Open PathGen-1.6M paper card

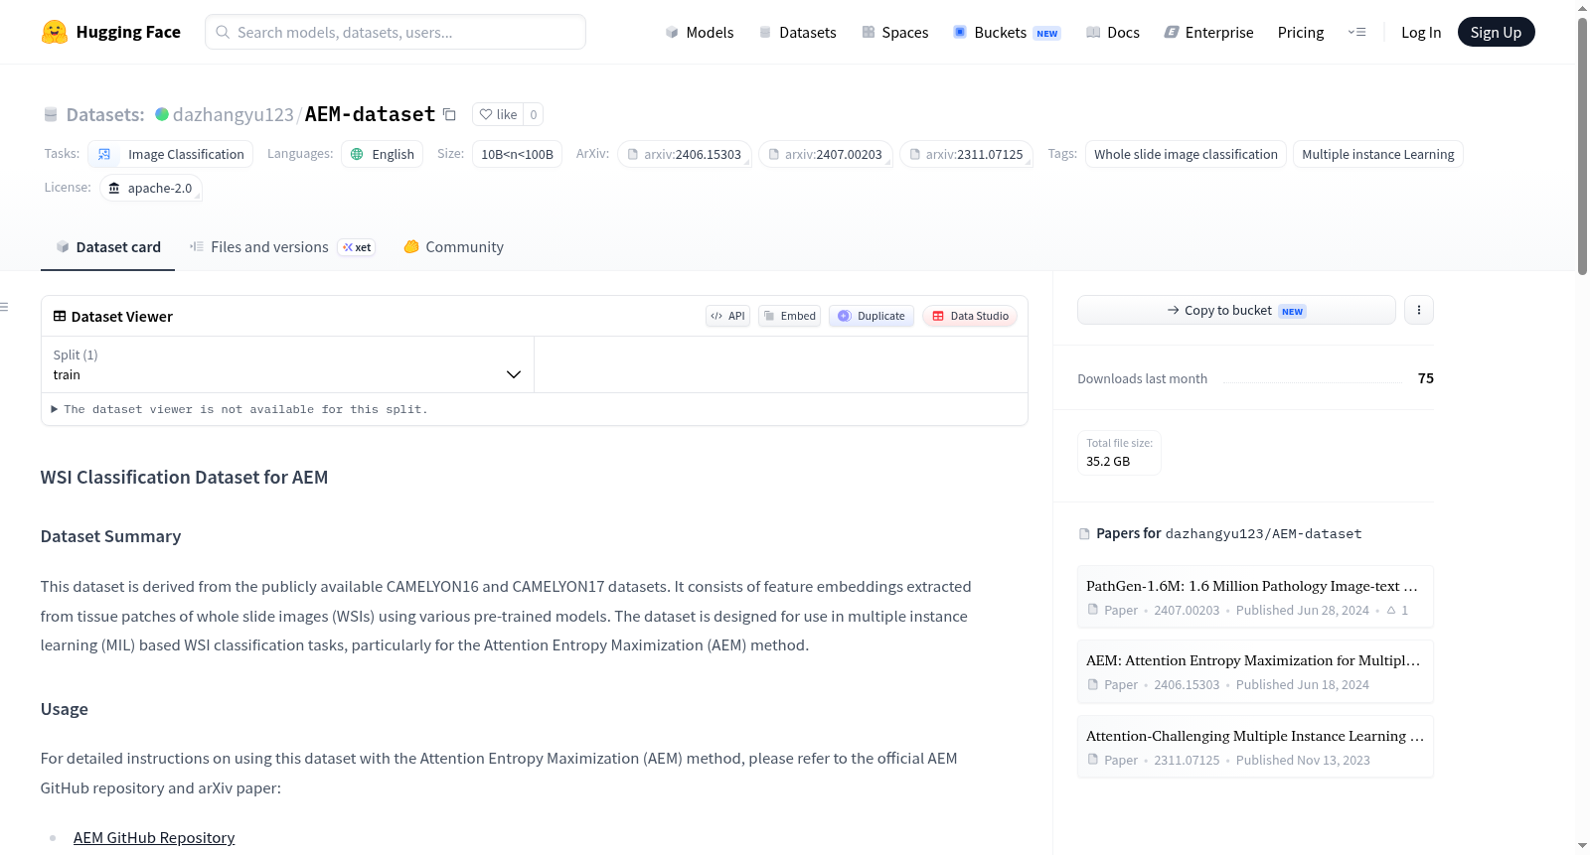click(x=1255, y=597)
